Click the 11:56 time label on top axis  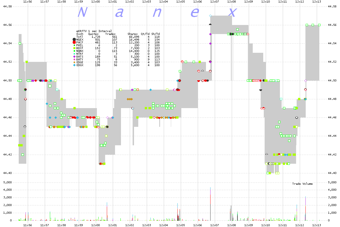click(x=27, y=2)
